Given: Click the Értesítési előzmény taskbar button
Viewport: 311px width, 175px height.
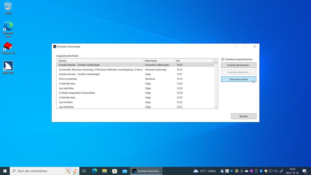Looking at the screenshot, I should click(x=146, y=171).
